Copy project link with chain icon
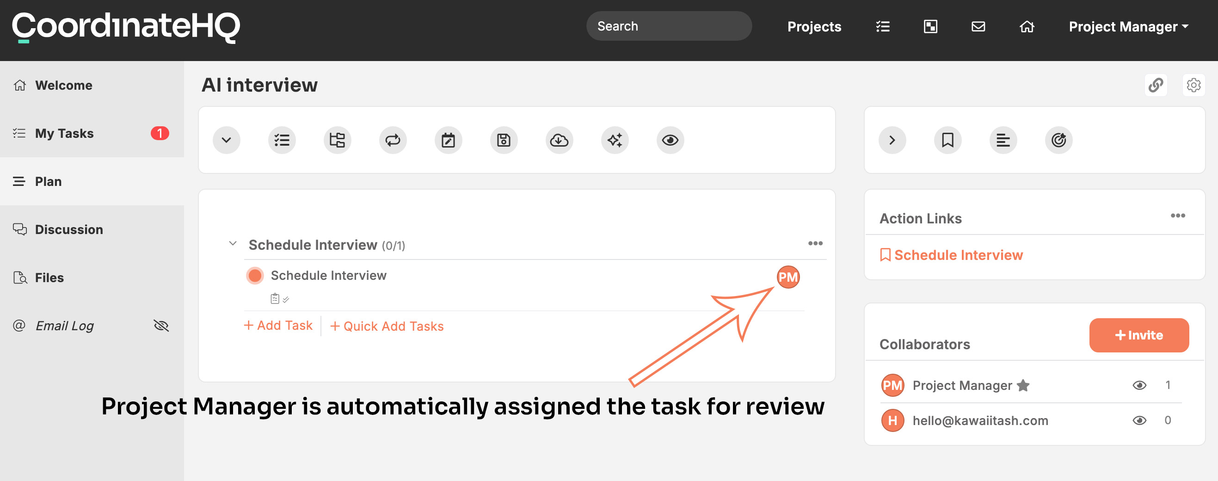1218x481 pixels. [1156, 85]
